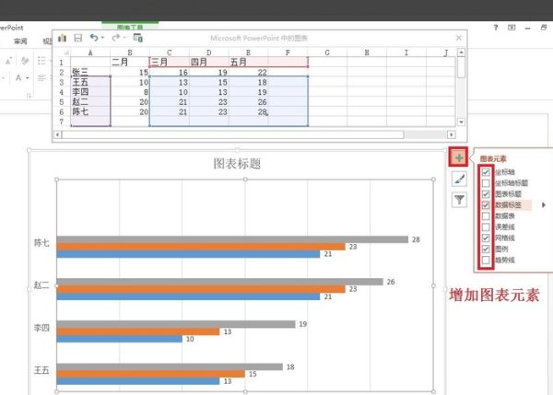Change font color with A button
Image resolution: width=553 pixels, height=395 pixels.
(x=18, y=77)
